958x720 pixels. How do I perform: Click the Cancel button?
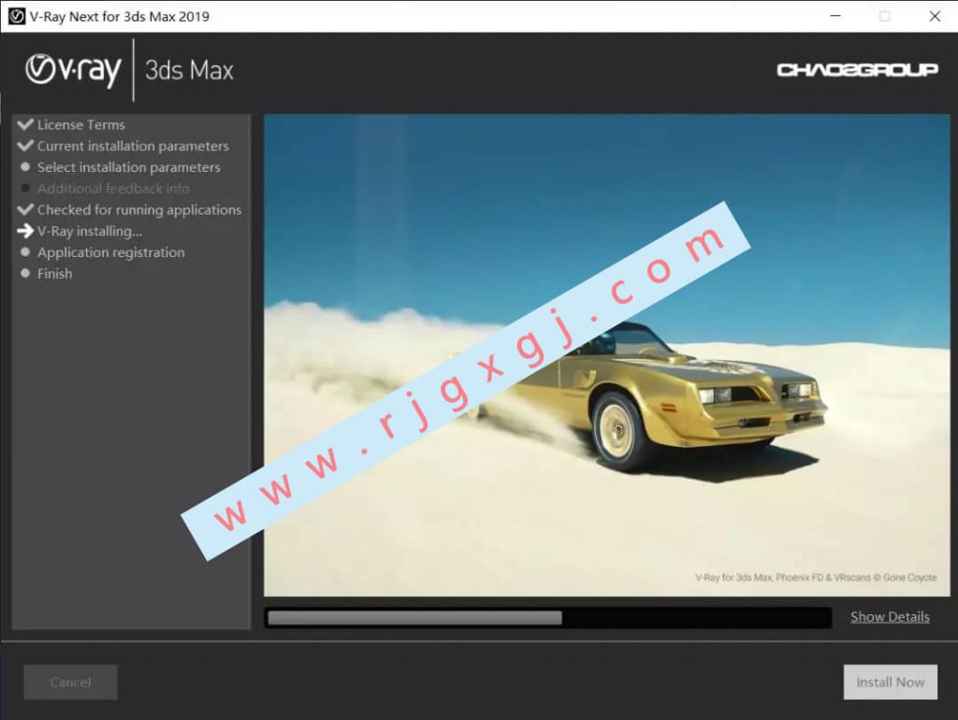pyautogui.click(x=71, y=683)
